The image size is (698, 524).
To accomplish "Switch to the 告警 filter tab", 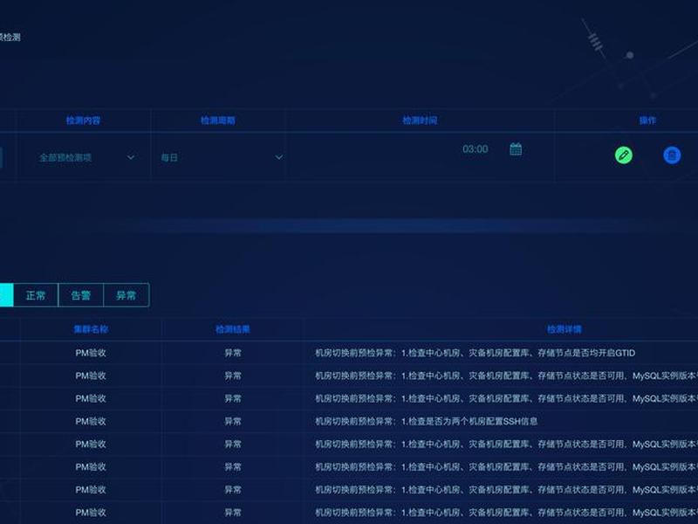I will pyautogui.click(x=80, y=295).
